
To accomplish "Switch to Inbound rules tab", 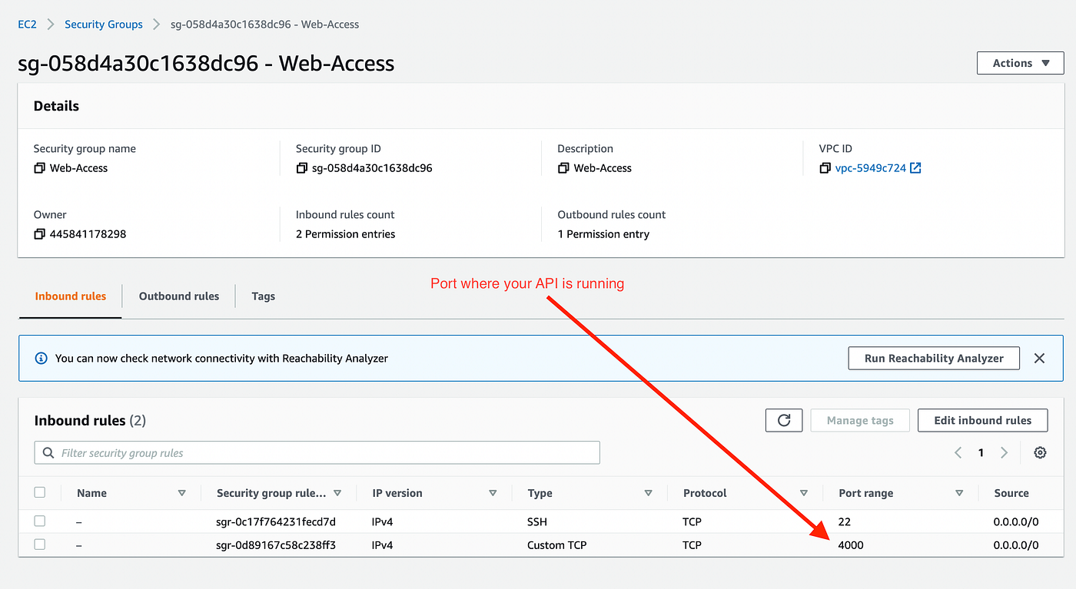I will (x=71, y=296).
